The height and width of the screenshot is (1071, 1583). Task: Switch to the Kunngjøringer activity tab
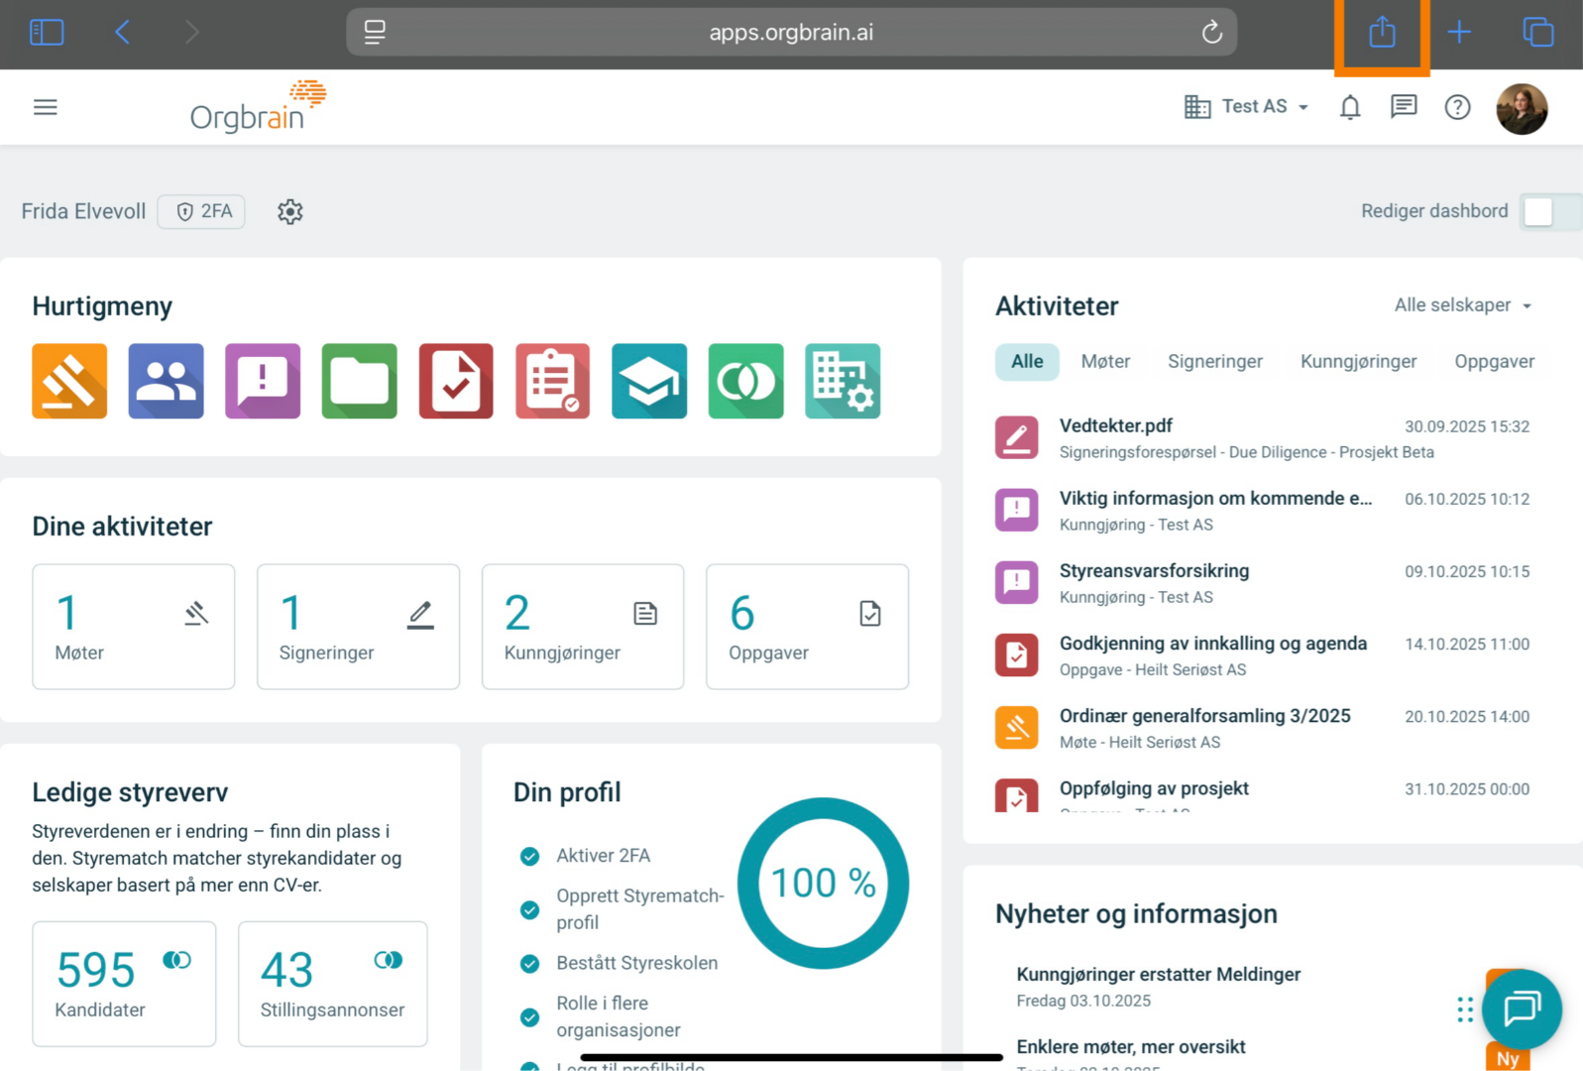click(x=1358, y=362)
